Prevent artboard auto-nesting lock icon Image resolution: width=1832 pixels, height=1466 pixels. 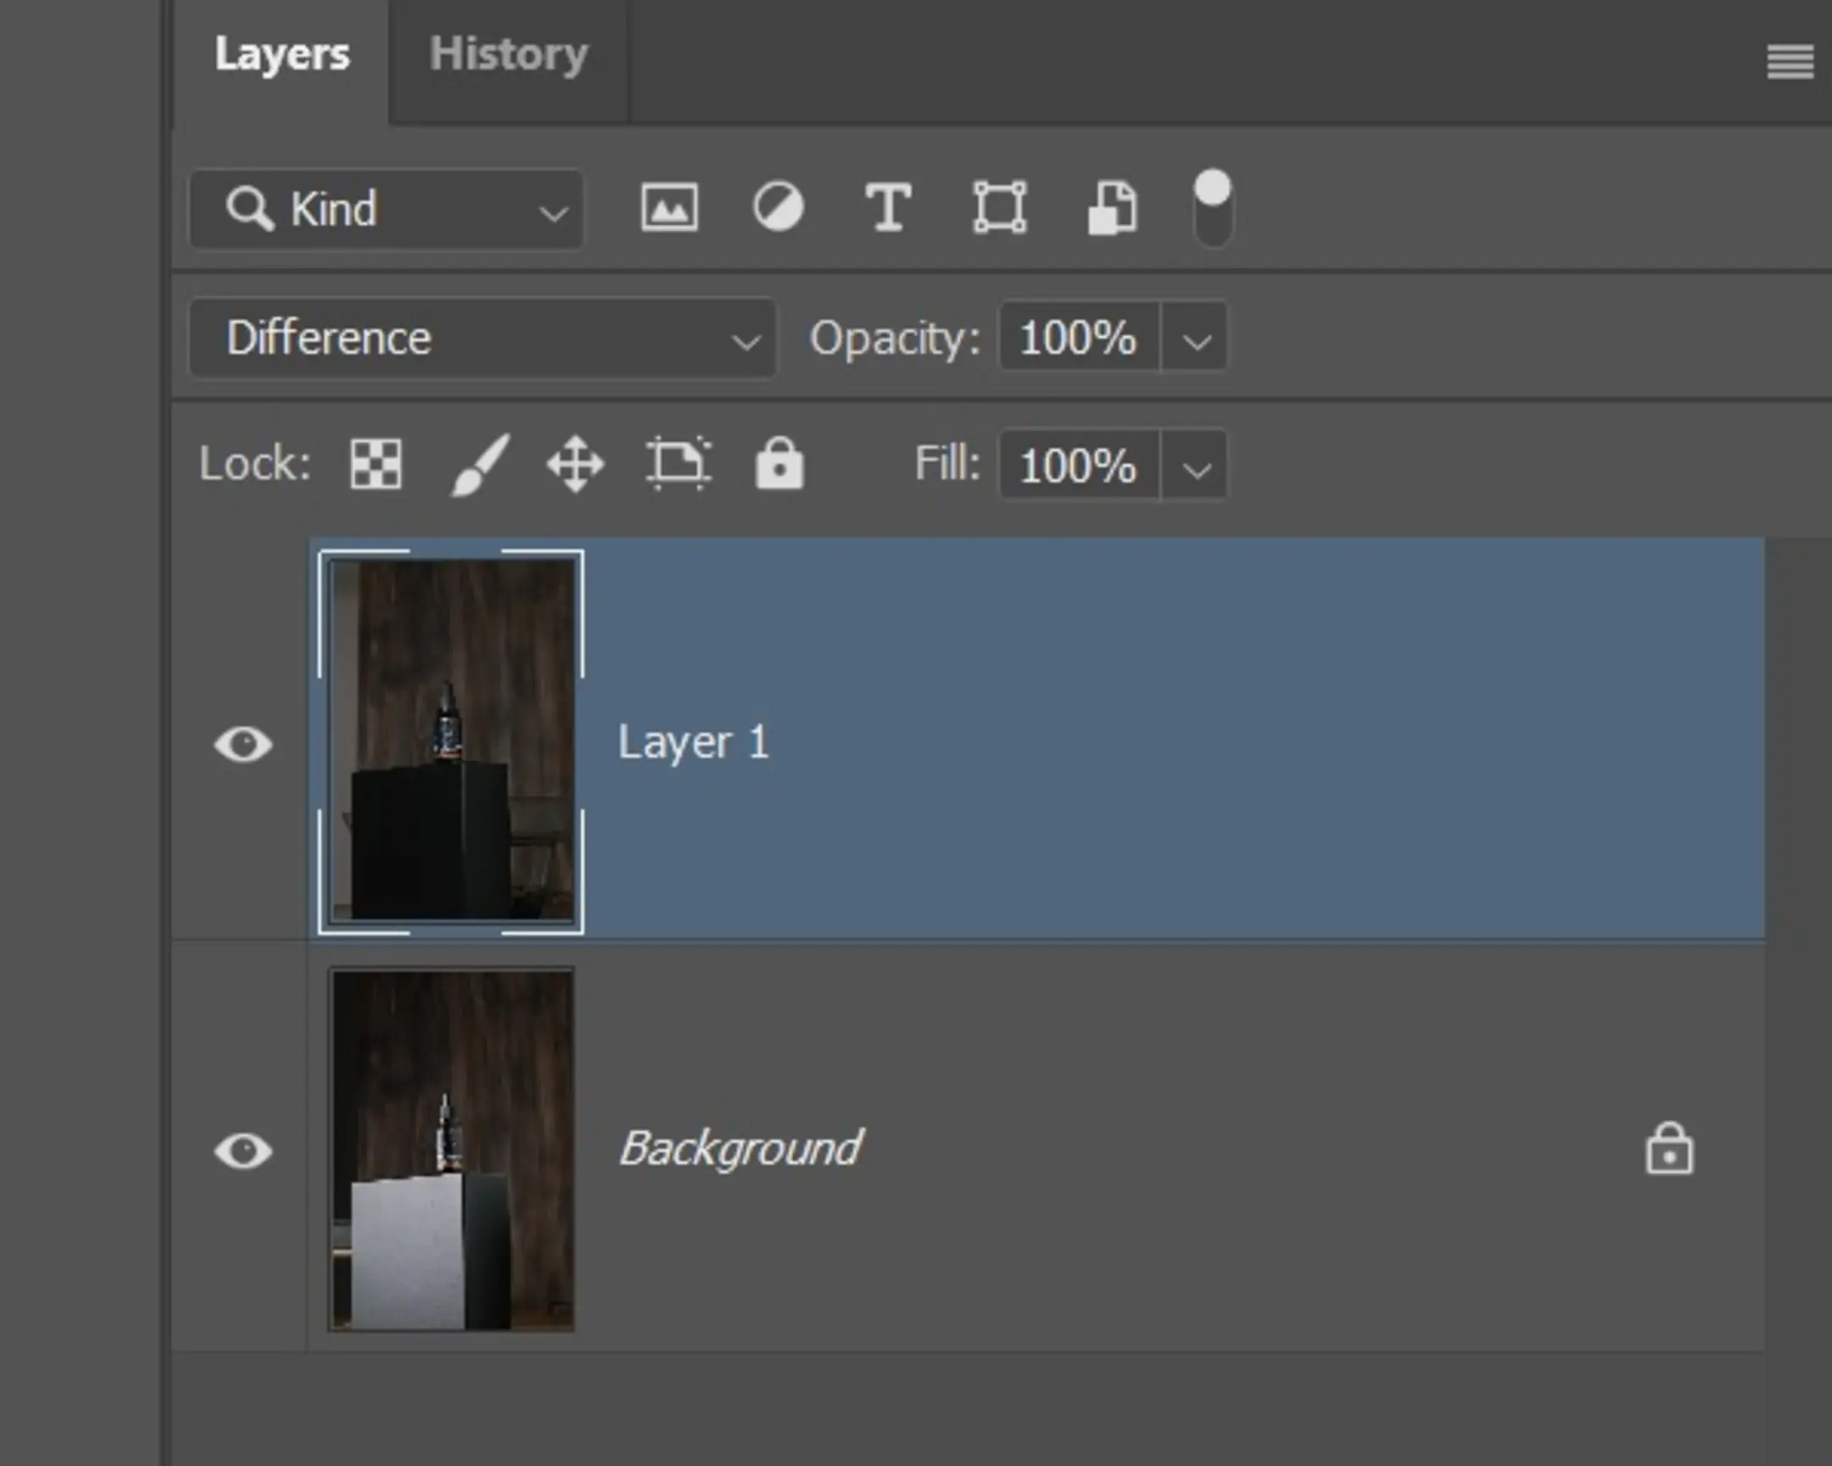pyautogui.click(x=677, y=464)
